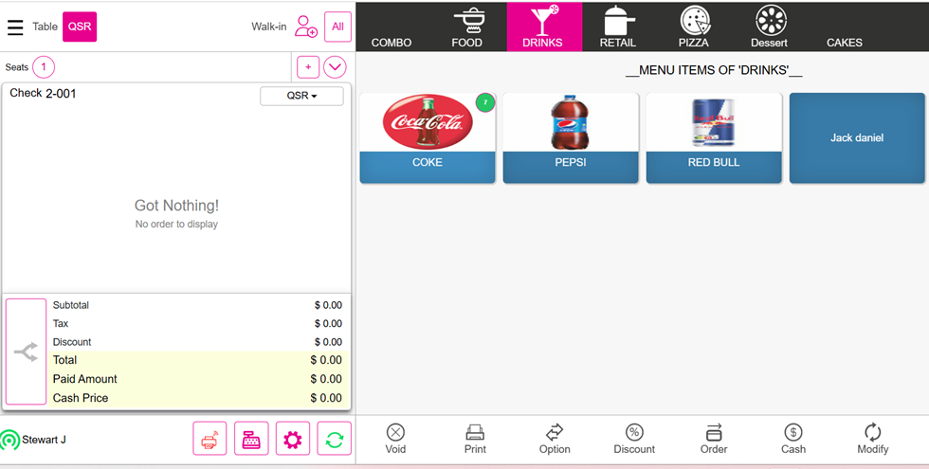
Task: Void the current order
Action: click(x=395, y=440)
